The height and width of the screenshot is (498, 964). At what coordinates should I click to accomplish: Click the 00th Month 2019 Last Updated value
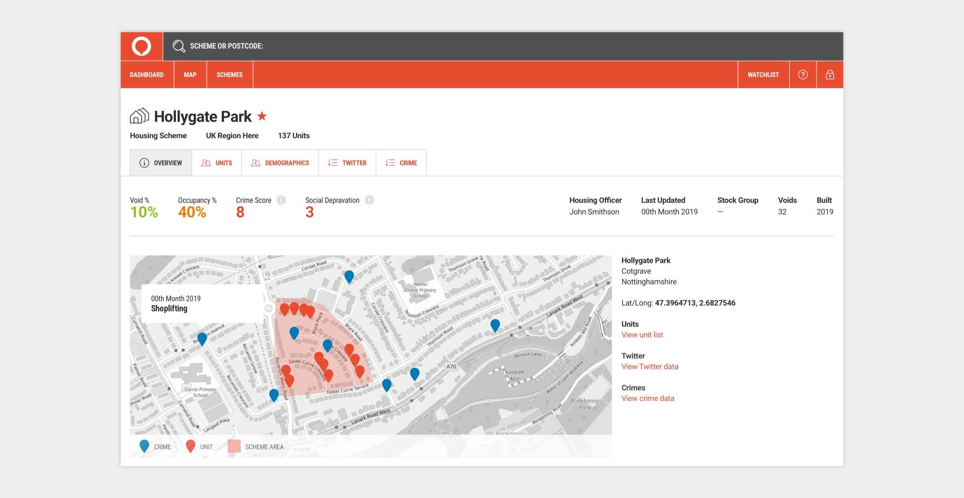tap(669, 212)
